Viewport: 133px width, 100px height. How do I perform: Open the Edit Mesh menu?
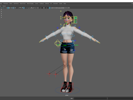click(16, 4)
